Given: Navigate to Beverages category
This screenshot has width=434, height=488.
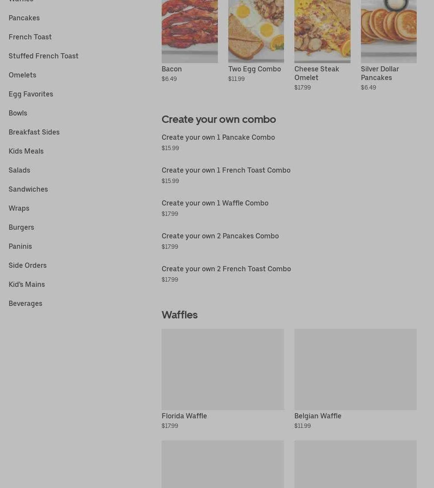Looking at the screenshot, I should 26,303.
